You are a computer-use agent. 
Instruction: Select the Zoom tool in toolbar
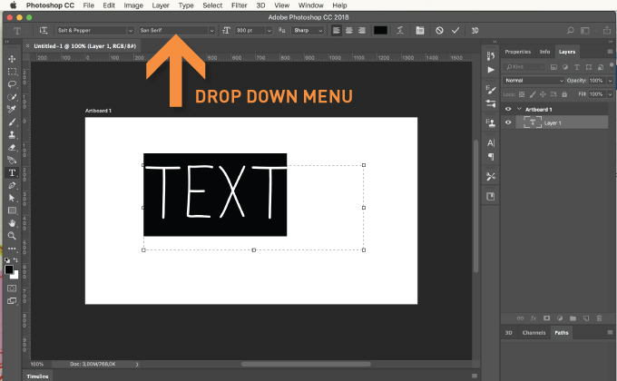pyautogui.click(x=12, y=235)
